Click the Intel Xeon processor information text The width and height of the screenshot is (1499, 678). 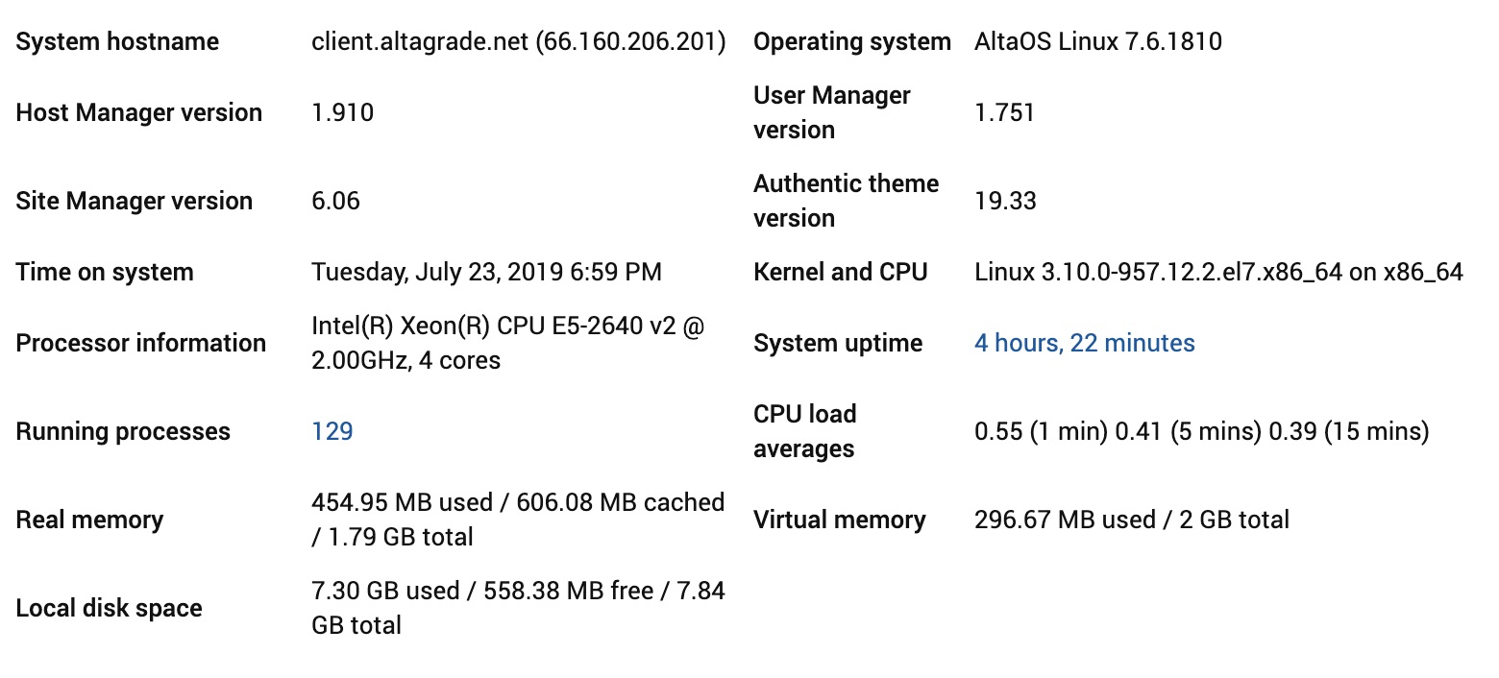click(x=508, y=343)
